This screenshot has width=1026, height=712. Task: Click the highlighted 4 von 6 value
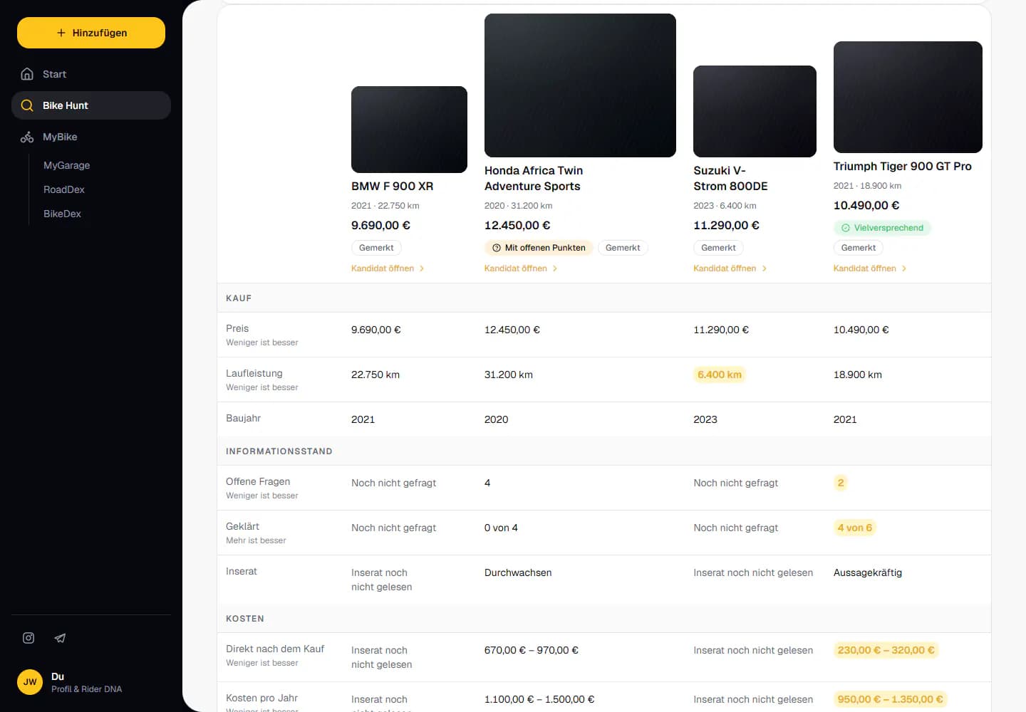tap(855, 528)
